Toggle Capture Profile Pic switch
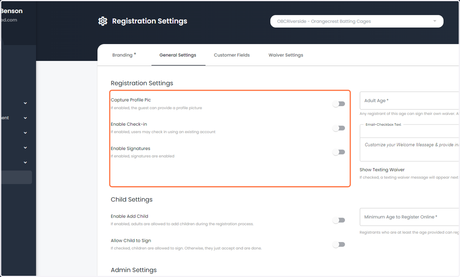 tap(339, 104)
